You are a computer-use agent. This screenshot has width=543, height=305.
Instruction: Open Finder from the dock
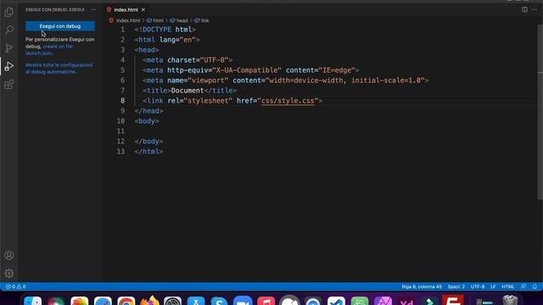pos(33,301)
